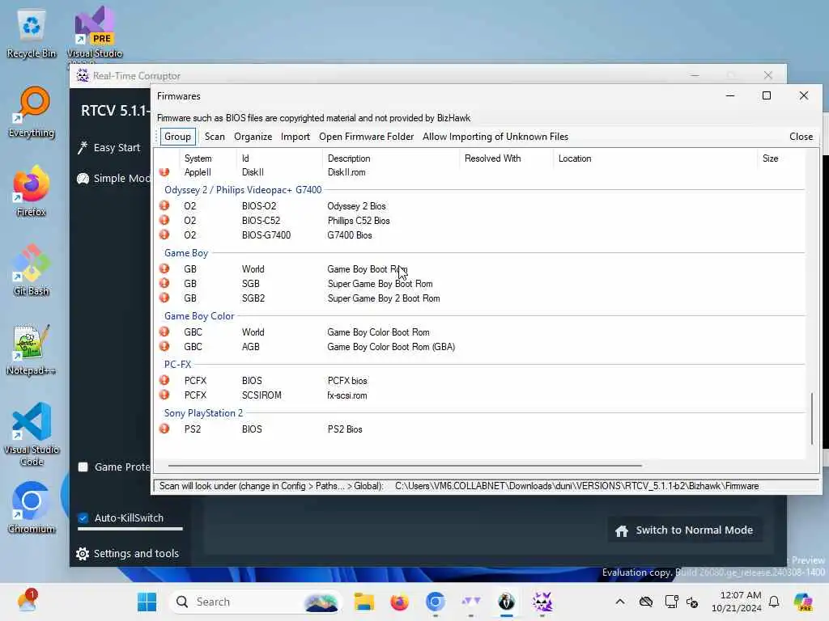Open Chromium desktop shortcut

pos(32,508)
